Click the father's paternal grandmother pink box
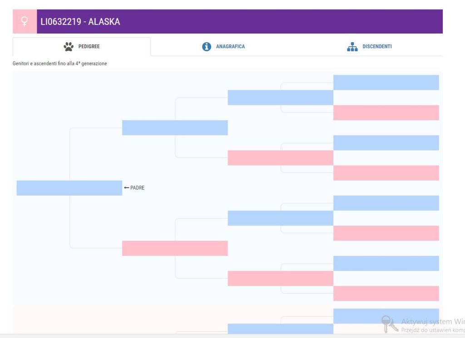 pos(281,158)
